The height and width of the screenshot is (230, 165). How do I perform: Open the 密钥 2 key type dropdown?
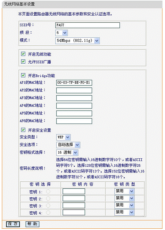click(124, 198)
